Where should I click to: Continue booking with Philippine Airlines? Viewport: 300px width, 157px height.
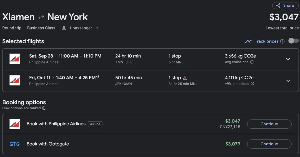tap(269, 124)
